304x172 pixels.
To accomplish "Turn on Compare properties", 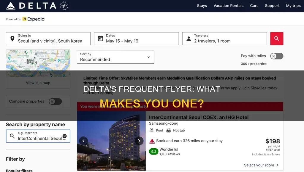I will (x=55, y=101).
